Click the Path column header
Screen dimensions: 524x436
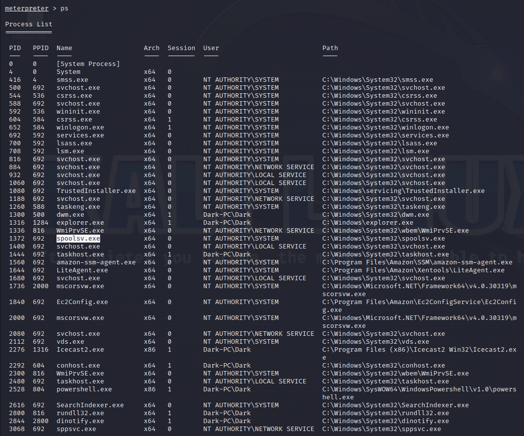tap(330, 48)
